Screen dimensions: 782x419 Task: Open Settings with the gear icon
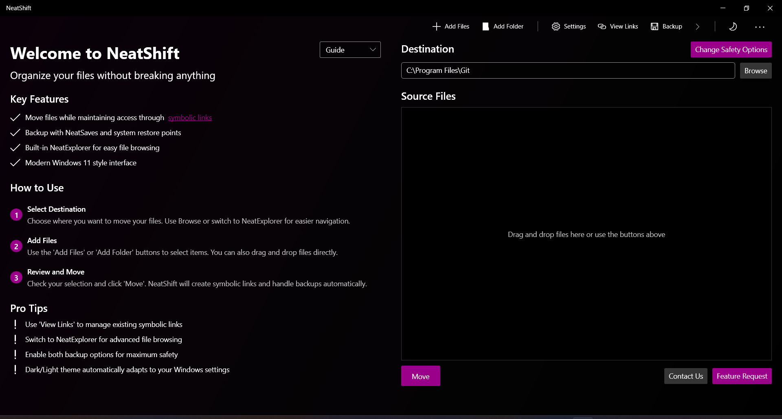point(556,26)
